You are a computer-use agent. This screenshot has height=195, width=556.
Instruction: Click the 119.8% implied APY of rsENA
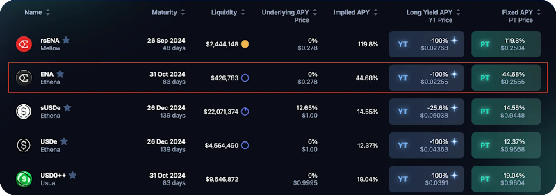pyautogui.click(x=368, y=44)
